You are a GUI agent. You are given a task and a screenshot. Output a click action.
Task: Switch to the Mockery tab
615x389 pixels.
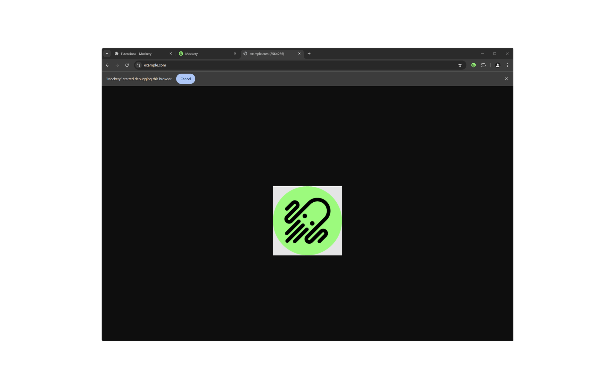208,53
